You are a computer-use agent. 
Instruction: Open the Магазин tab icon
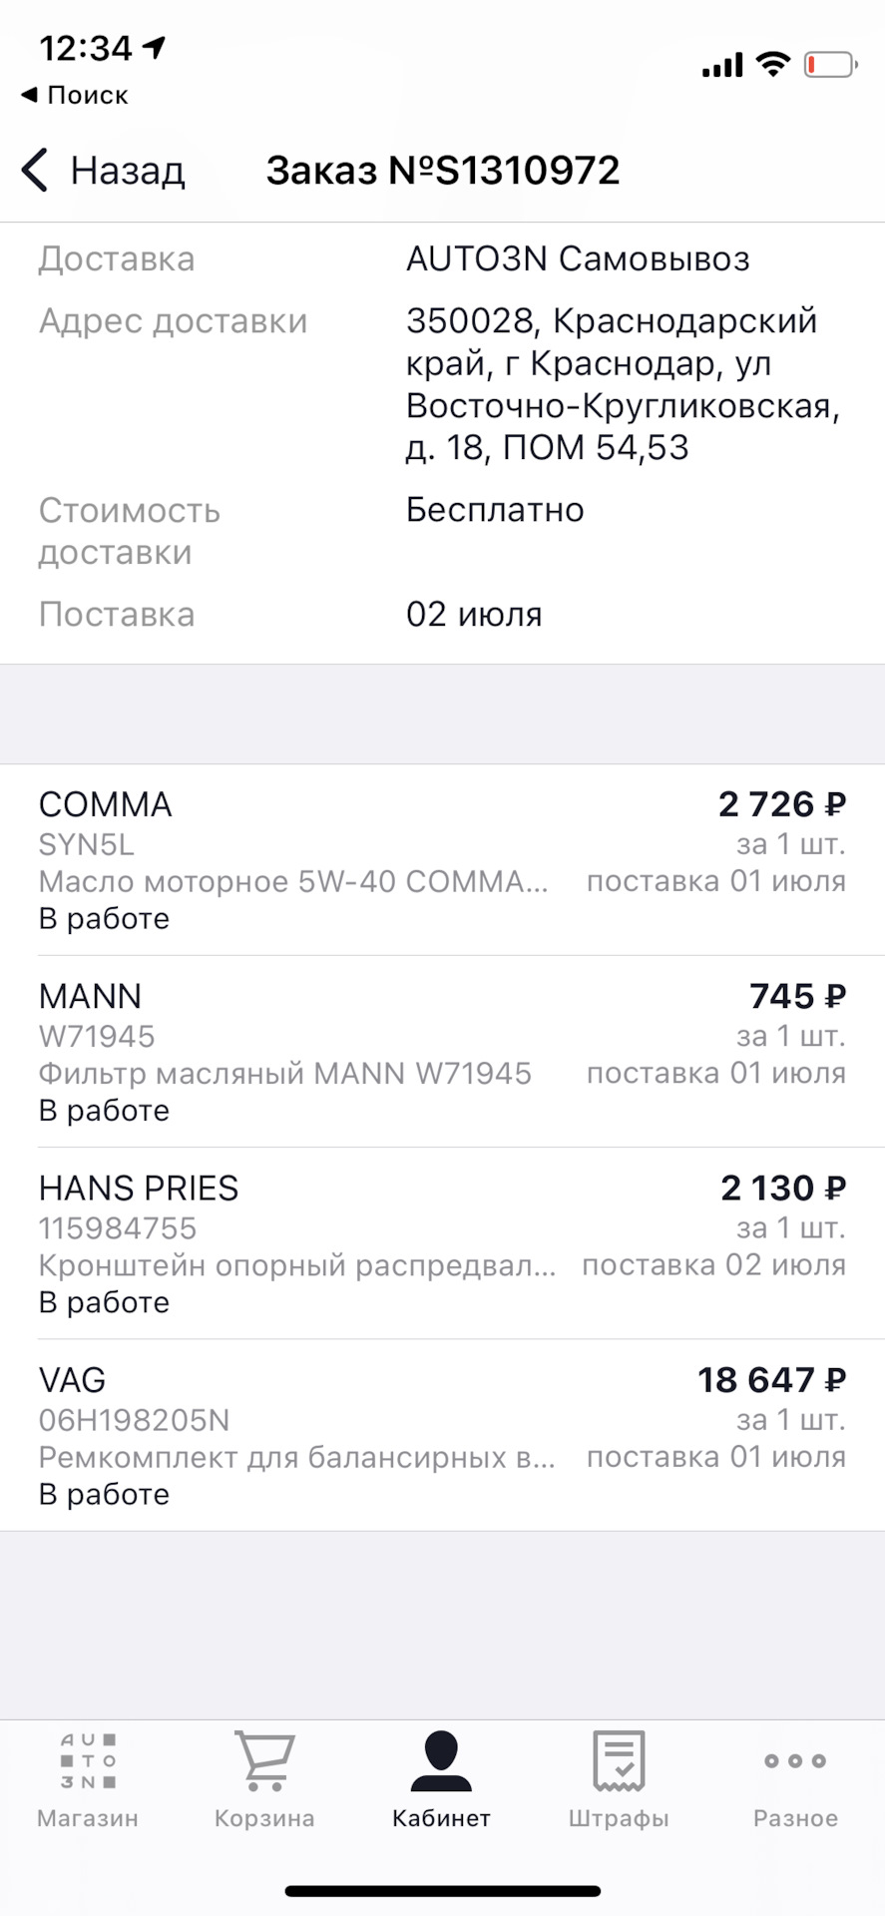(88, 1761)
